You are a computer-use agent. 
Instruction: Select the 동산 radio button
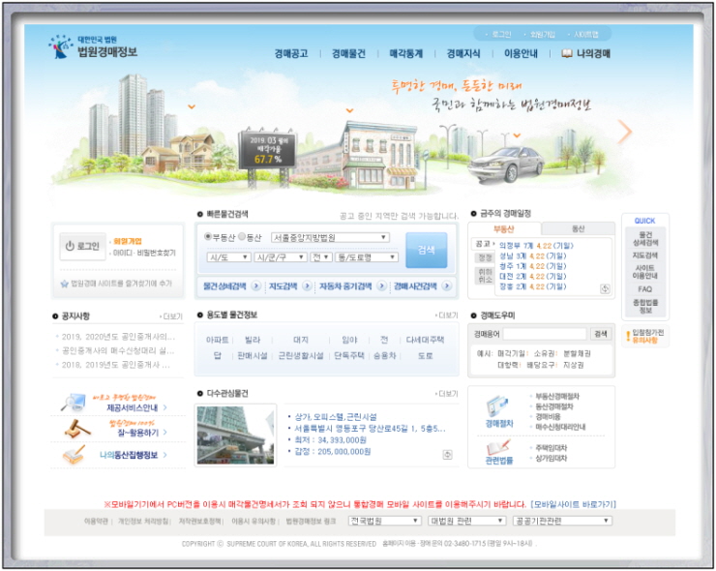pos(242,236)
